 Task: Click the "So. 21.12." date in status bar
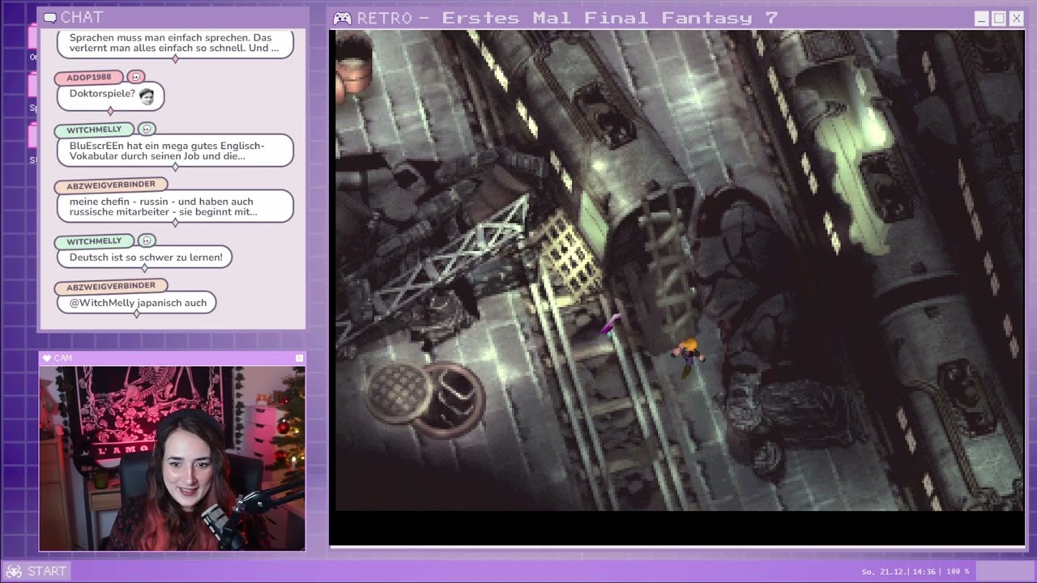[x=884, y=572]
